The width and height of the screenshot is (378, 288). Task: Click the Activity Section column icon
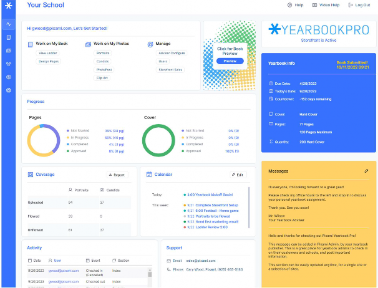tap(114, 261)
